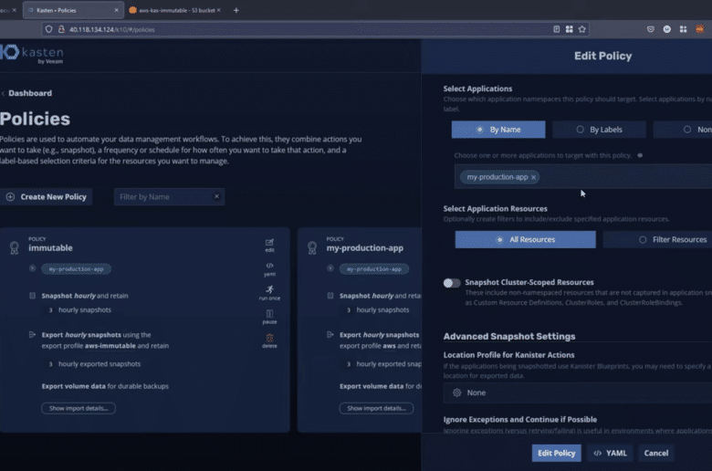Click the info icon beside application chooser hint
The width and height of the screenshot is (712, 471).
point(640,155)
